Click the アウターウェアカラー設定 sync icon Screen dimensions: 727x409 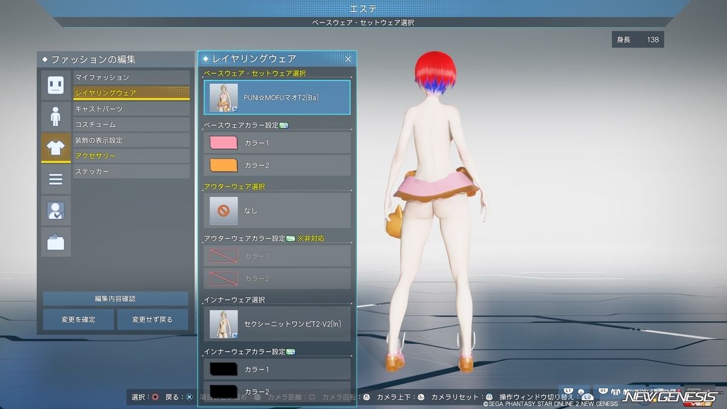[290, 239]
